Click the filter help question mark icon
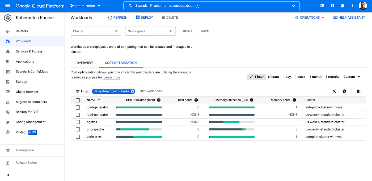 [344, 91]
